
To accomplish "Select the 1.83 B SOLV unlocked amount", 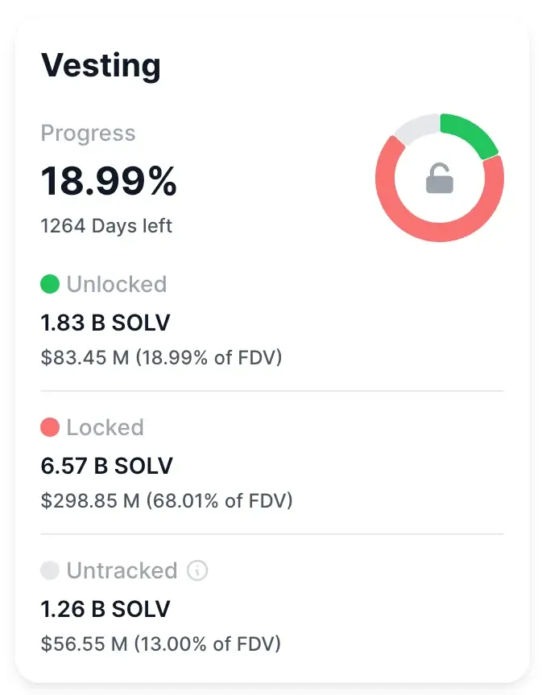I will (x=106, y=322).
